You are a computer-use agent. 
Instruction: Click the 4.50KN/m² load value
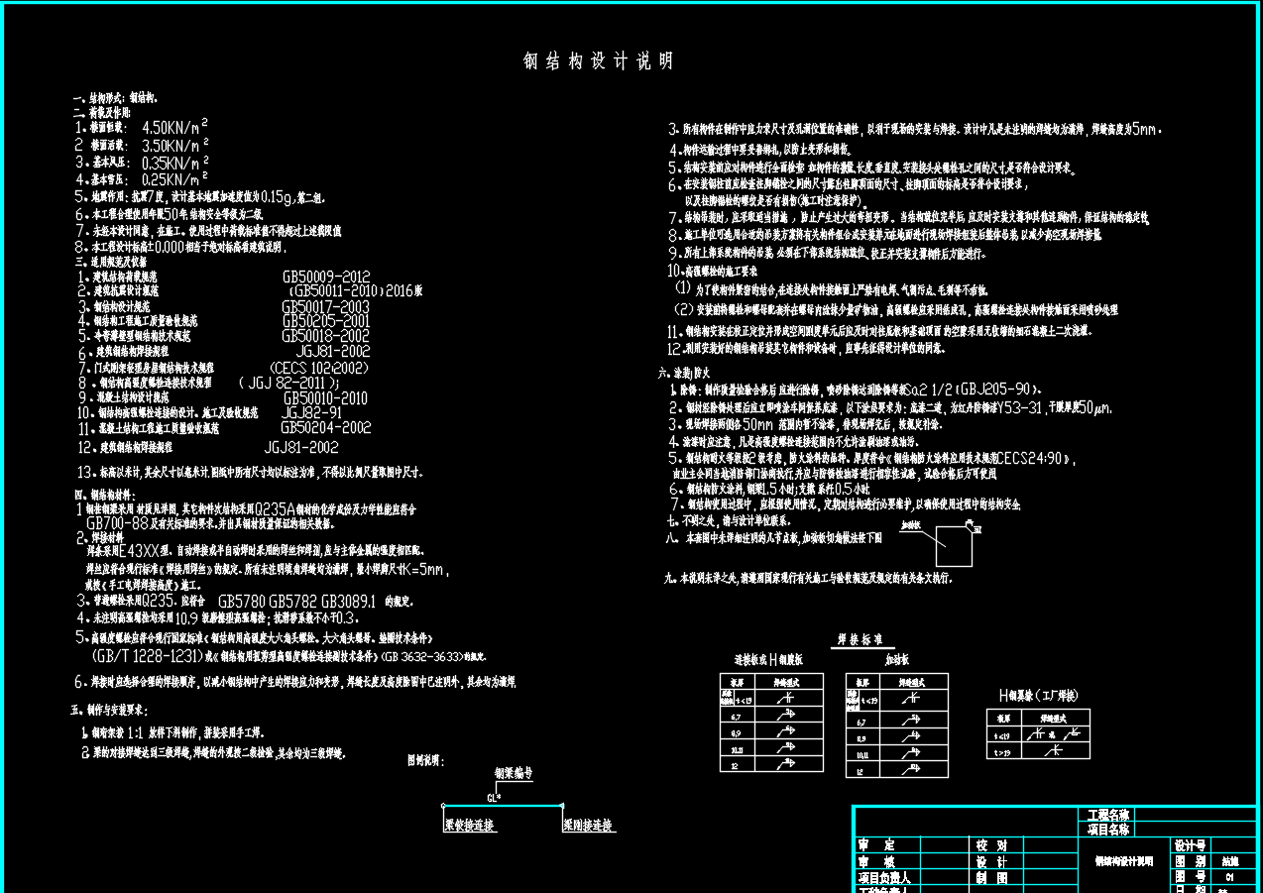click(175, 127)
